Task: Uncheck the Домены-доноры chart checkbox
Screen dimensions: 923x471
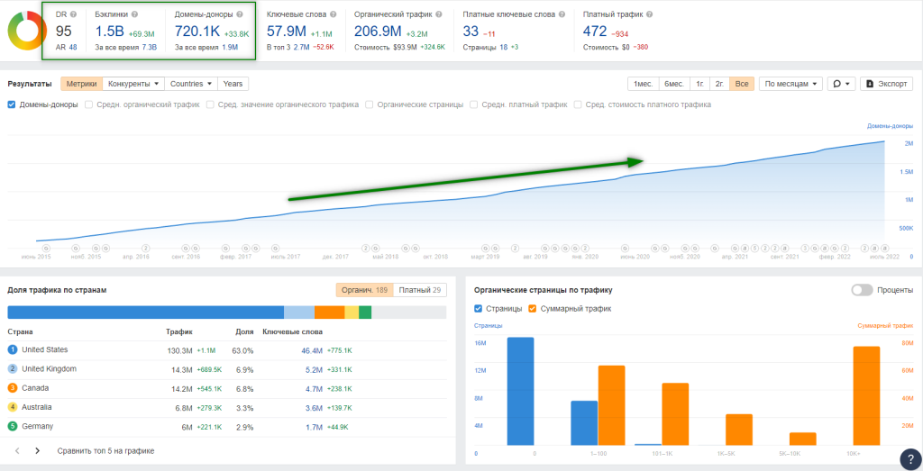Action: [x=12, y=104]
